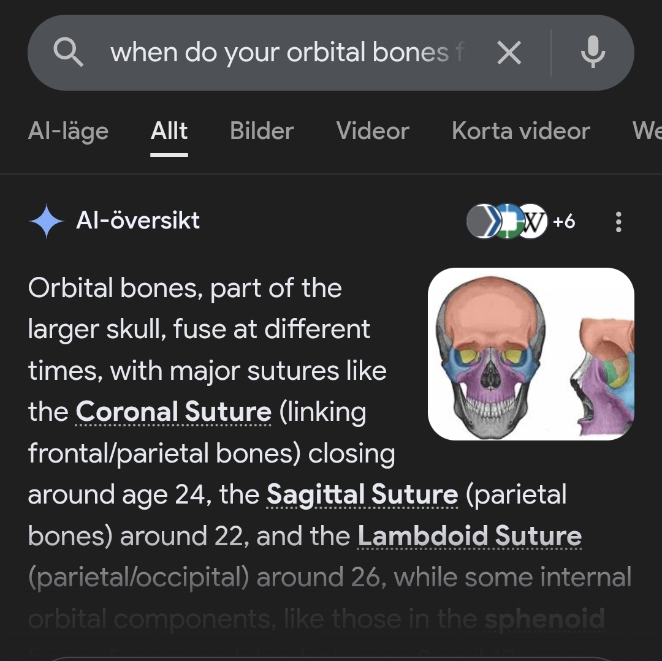Tap the blue AI-översikt sparkle icon
This screenshot has width=662, height=661.
click(x=46, y=221)
